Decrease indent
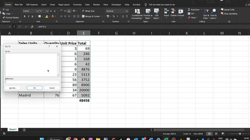Viewport: 250px width, 140px height. point(74,16)
